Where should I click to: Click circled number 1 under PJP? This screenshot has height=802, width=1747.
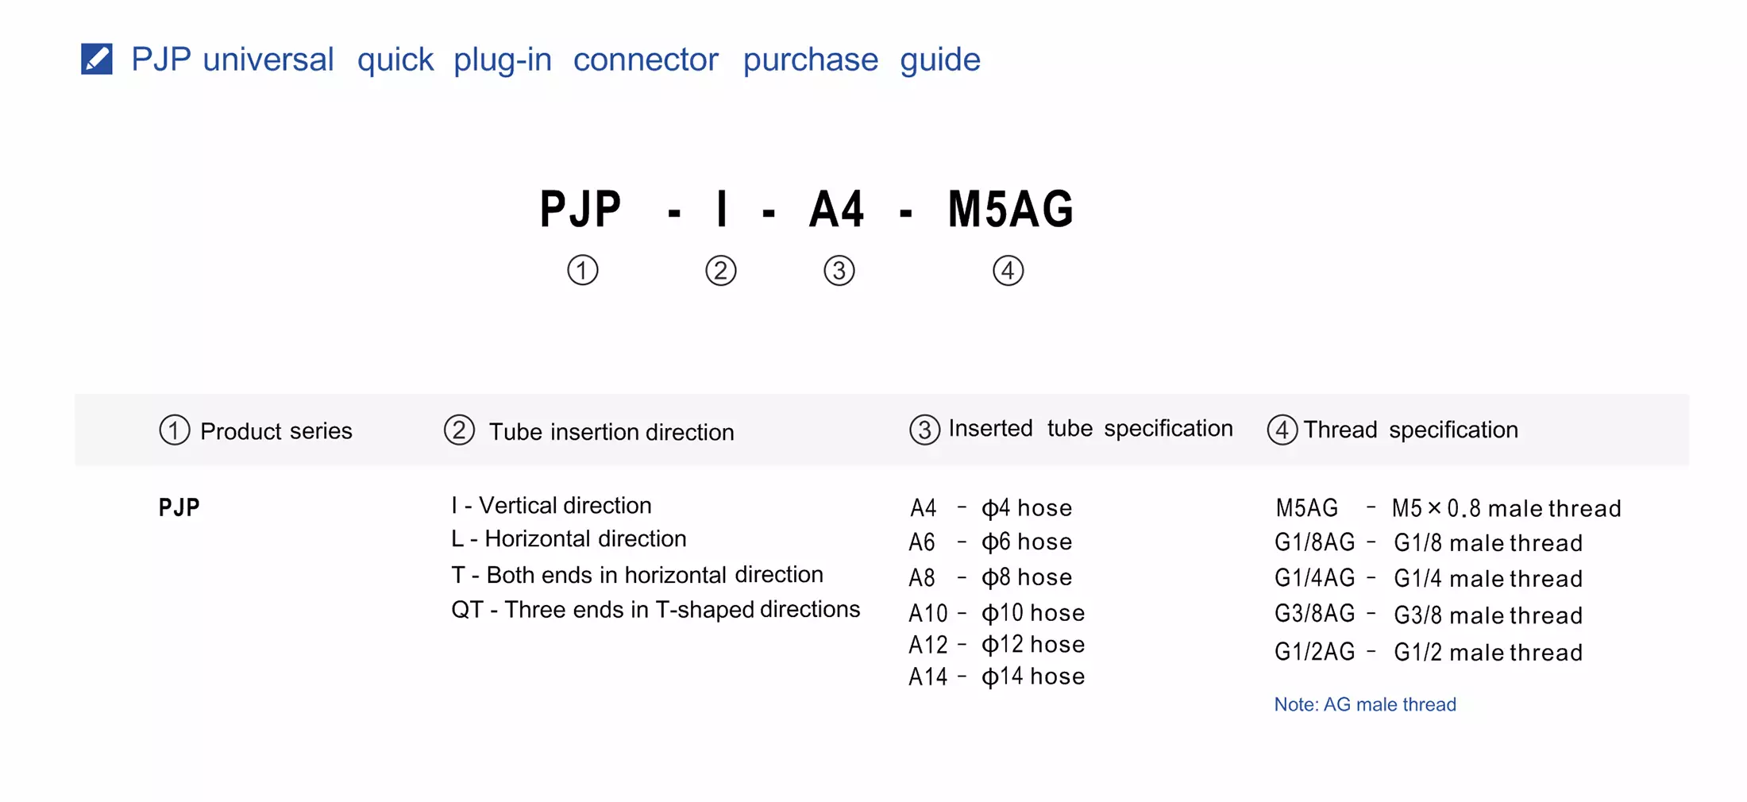tap(583, 271)
